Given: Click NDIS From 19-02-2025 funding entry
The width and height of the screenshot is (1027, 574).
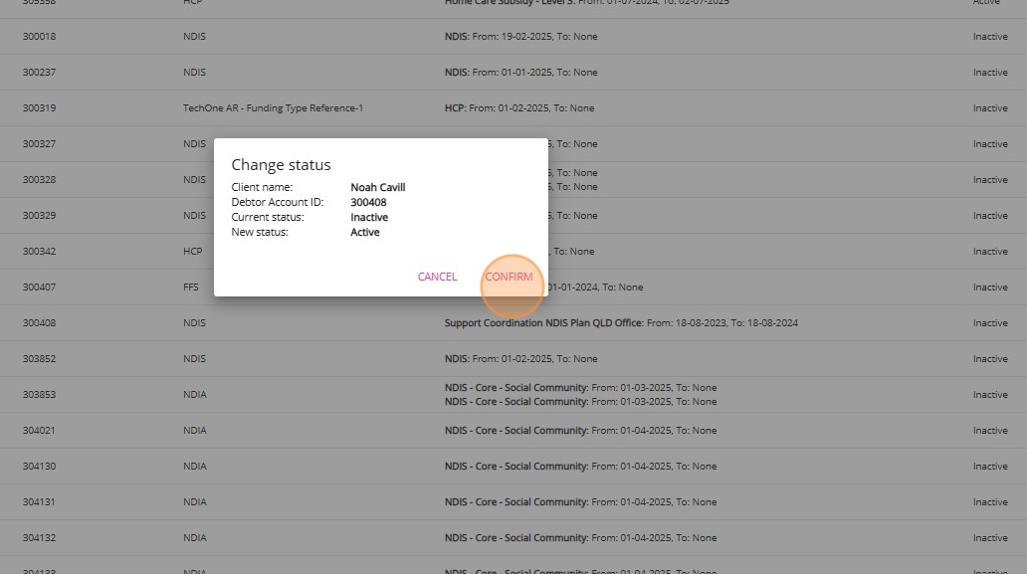Looking at the screenshot, I should (x=520, y=37).
